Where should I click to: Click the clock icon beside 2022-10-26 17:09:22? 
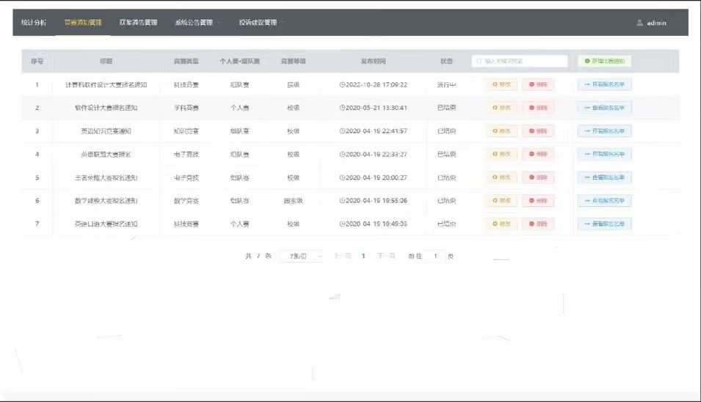pos(342,84)
